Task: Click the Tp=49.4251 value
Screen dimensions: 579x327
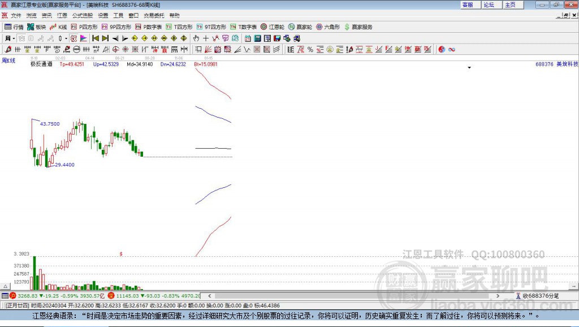Action: [72, 64]
